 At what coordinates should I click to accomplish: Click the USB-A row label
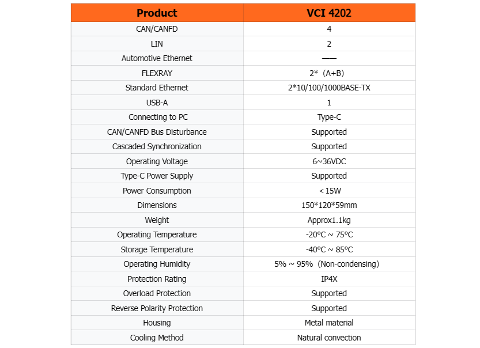tap(157, 103)
